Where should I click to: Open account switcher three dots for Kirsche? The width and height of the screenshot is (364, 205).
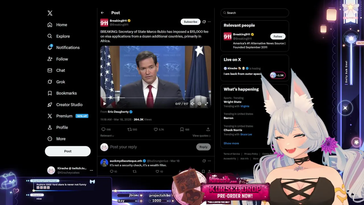click(x=91, y=170)
